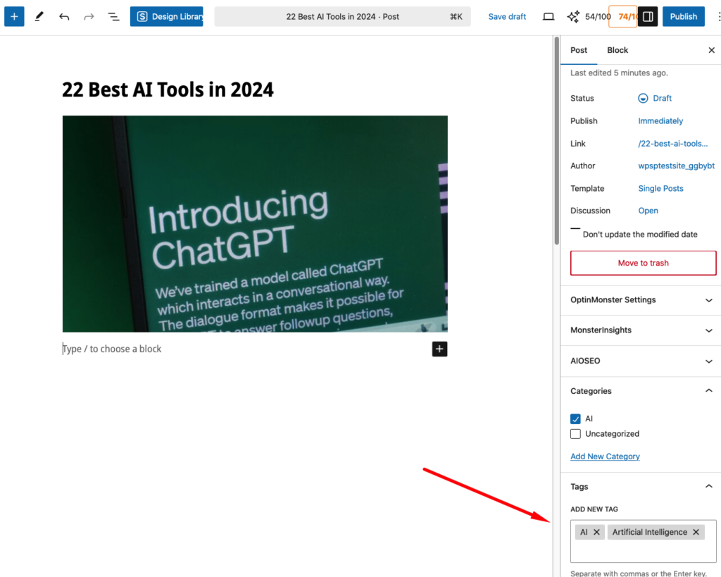Click the Add New Category link
This screenshot has width=721, height=577.
point(605,457)
